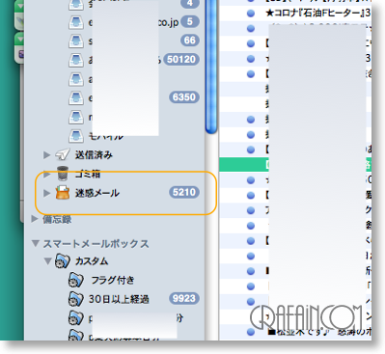Expand the 迷惑メール mailbox
Image resolution: width=385 pixels, height=354 pixels.
(x=47, y=193)
